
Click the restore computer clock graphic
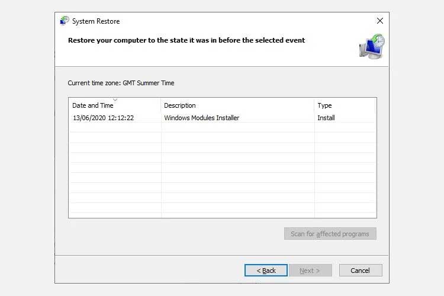pos(372,46)
